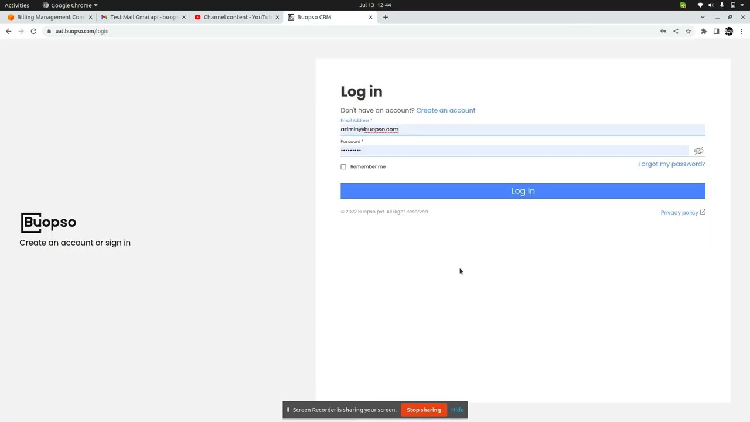Image resolution: width=750 pixels, height=422 pixels.
Task: Click the blue Log In button
Action: (523, 191)
